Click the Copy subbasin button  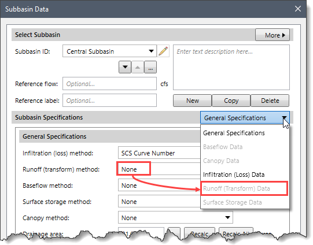point(231,101)
